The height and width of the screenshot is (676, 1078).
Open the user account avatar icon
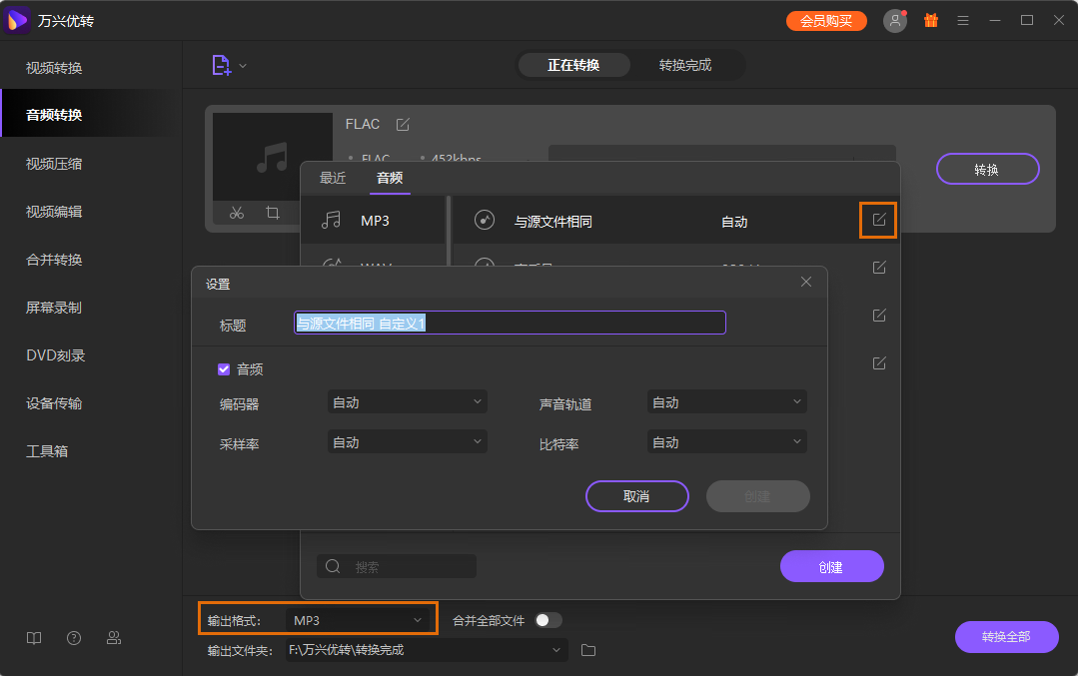click(x=894, y=19)
